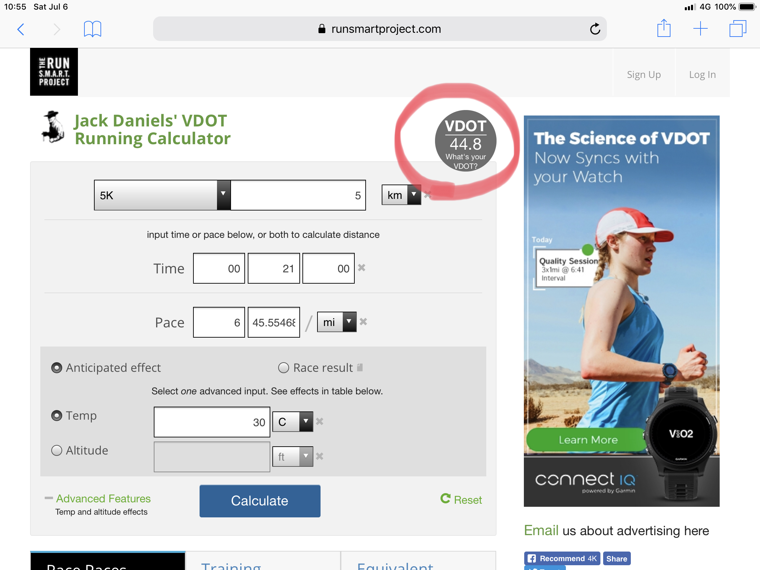
Task: Click the Time seconds field
Action: [x=328, y=268]
